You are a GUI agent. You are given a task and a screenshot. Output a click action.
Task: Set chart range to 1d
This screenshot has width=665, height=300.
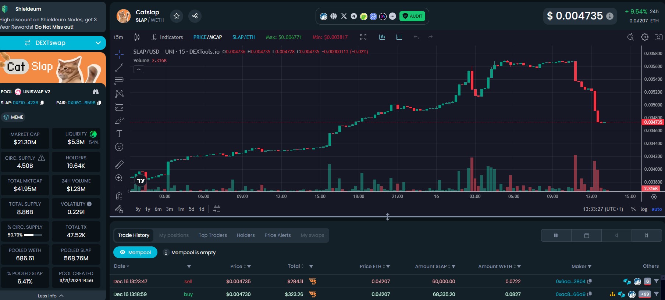(202, 209)
